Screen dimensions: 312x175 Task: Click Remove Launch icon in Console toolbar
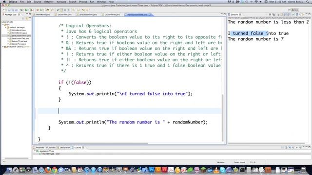tap(270, 15)
